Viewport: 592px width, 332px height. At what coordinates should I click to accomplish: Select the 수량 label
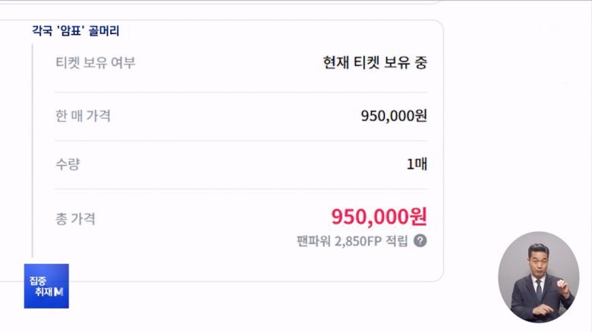[68, 164]
